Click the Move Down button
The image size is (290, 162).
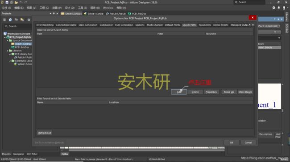pos(245,92)
